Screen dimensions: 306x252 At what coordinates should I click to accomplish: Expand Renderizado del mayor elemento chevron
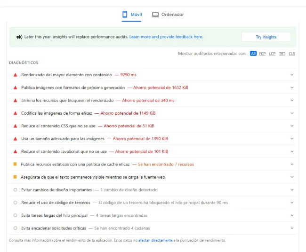point(292,75)
